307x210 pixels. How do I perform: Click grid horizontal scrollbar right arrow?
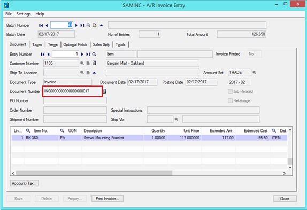[x=285, y=173]
